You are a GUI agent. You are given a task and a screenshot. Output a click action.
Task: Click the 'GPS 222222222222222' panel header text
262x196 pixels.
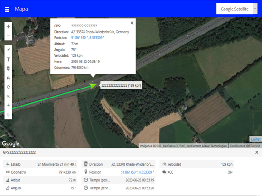[x=19, y=152]
